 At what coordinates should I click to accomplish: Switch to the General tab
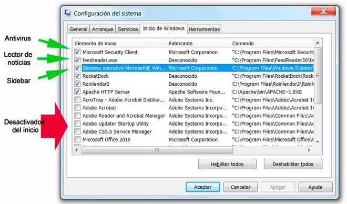click(78, 29)
